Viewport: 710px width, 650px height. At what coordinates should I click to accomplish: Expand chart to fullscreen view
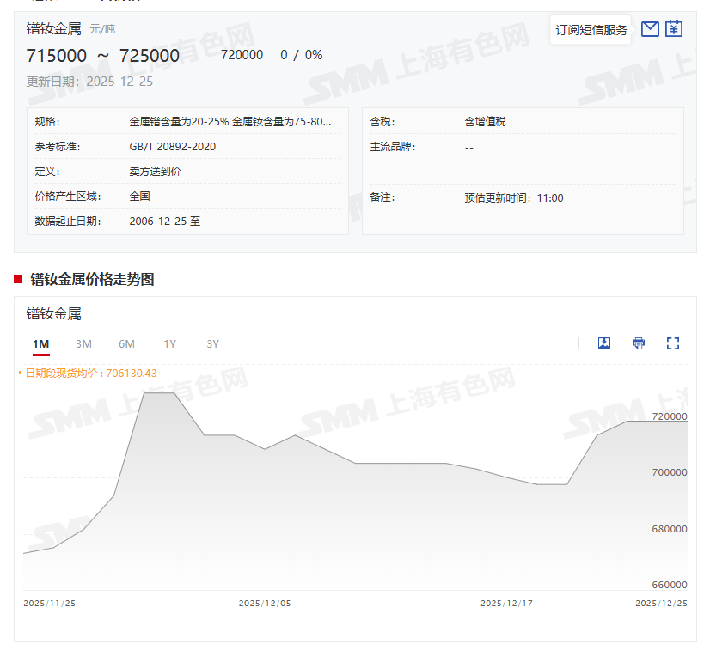[673, 343]
